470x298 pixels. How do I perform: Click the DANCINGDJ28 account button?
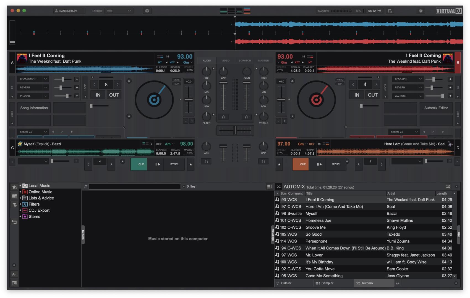click(x=69, y=11)
